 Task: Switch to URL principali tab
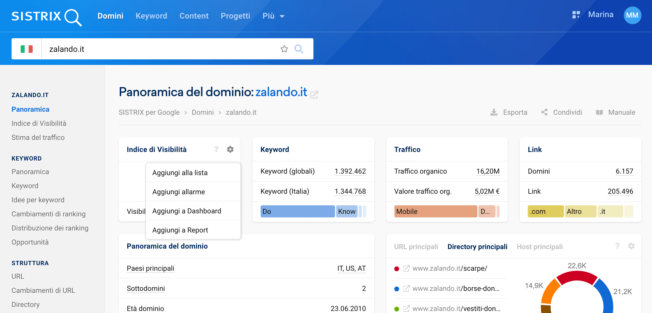pyautogui.click(x=416, y=247)
